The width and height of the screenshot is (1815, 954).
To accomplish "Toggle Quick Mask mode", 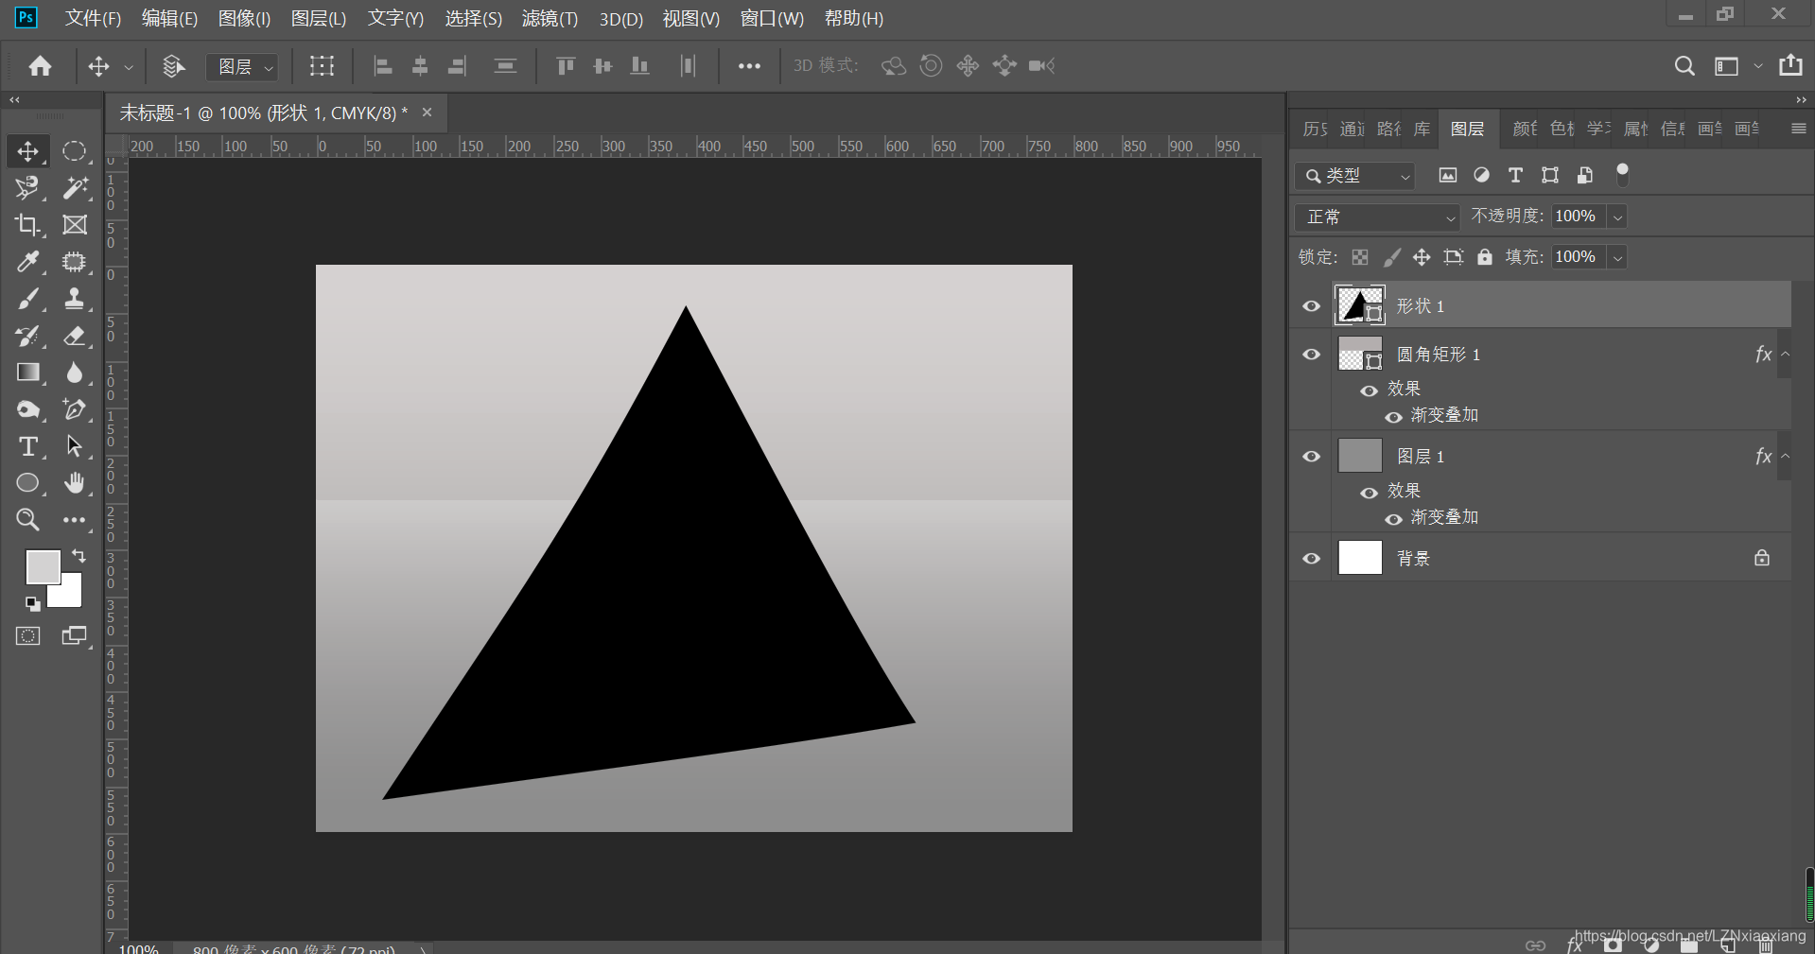I will tap(28, 636).
